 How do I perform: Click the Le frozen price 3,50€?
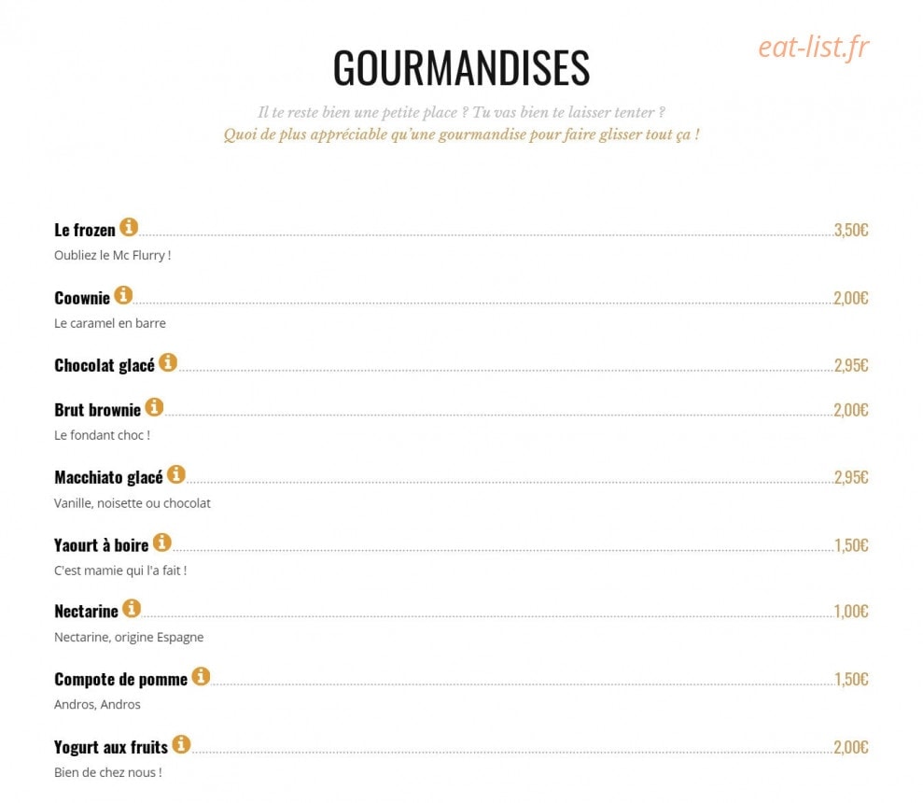[x=851, y=230]
